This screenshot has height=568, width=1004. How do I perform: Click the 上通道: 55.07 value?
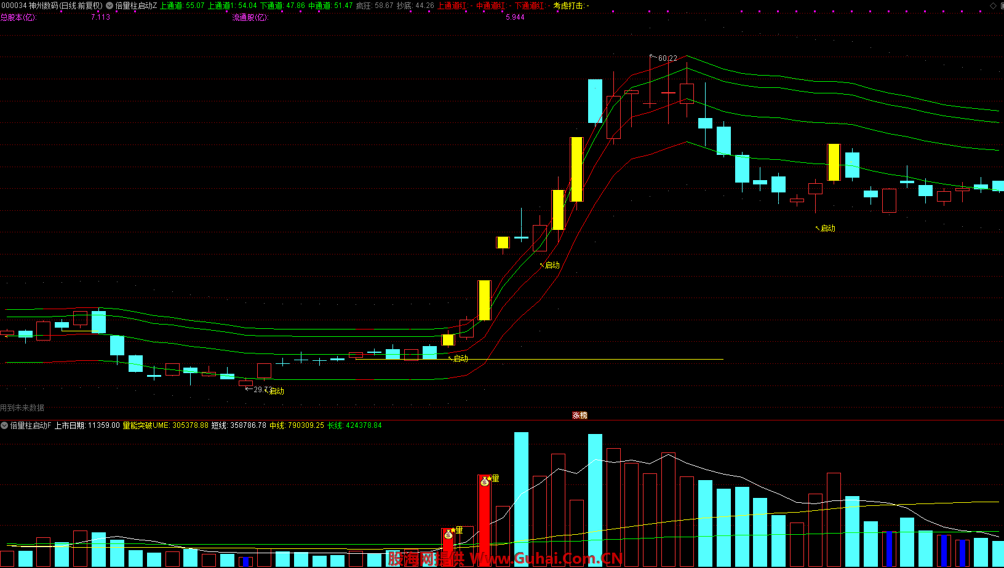[182, 6]
